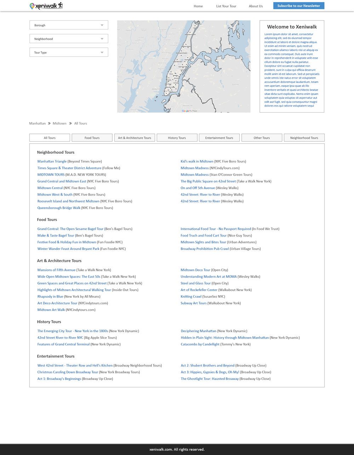Open Green Spaces and Great Places tour
This screenshot has width=354, height=455.
pyautogui.click(x=72, y=283)
